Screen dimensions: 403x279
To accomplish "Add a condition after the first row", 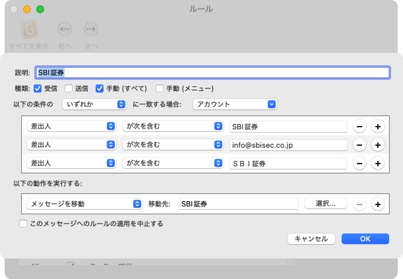I will [377, 126].
